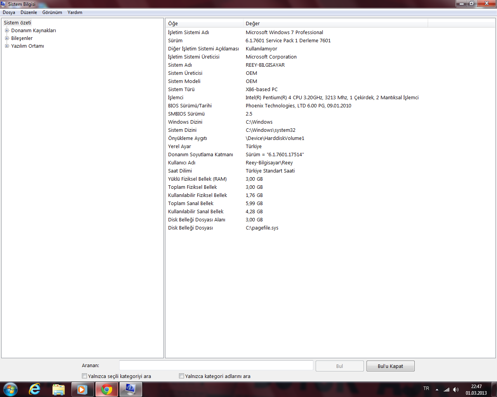Expand the Bileşenler node
The width and height of the screenshot is (497, 397).
(x=7, y=38)
